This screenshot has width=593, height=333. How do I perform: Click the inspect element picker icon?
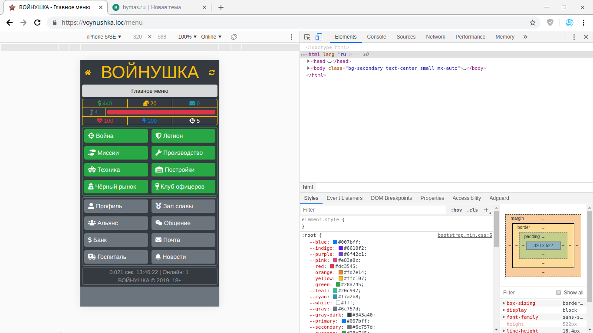point(307,37)
